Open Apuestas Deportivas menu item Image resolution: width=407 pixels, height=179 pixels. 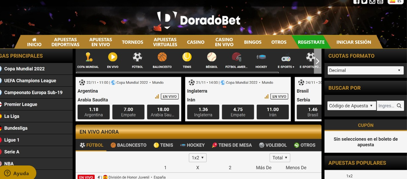[65, 42]
